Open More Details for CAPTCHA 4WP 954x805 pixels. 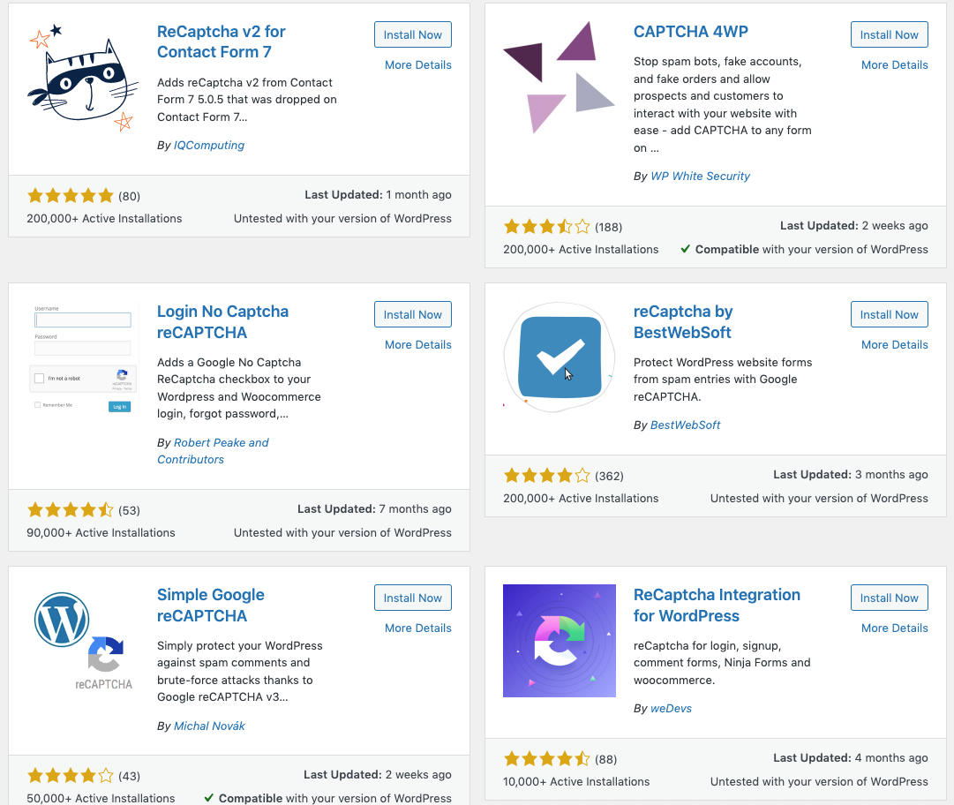894,65
